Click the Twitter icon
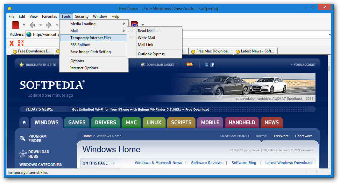The width and height of the screenshot is (340, 184). 207,65
